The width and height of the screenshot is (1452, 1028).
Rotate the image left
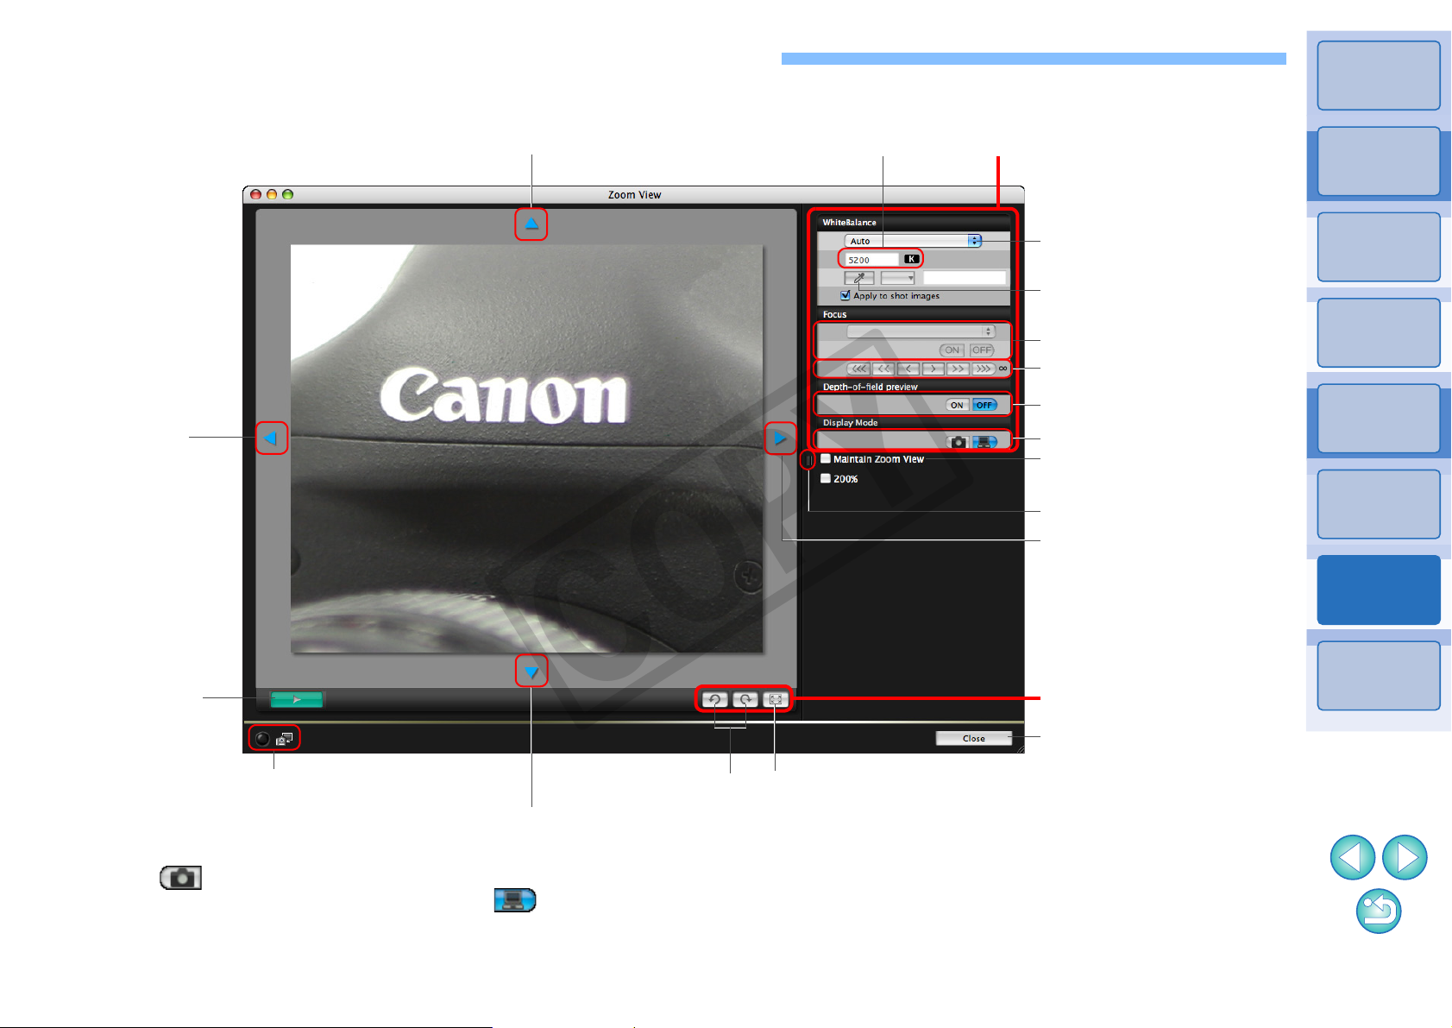(x=714, y=700)
